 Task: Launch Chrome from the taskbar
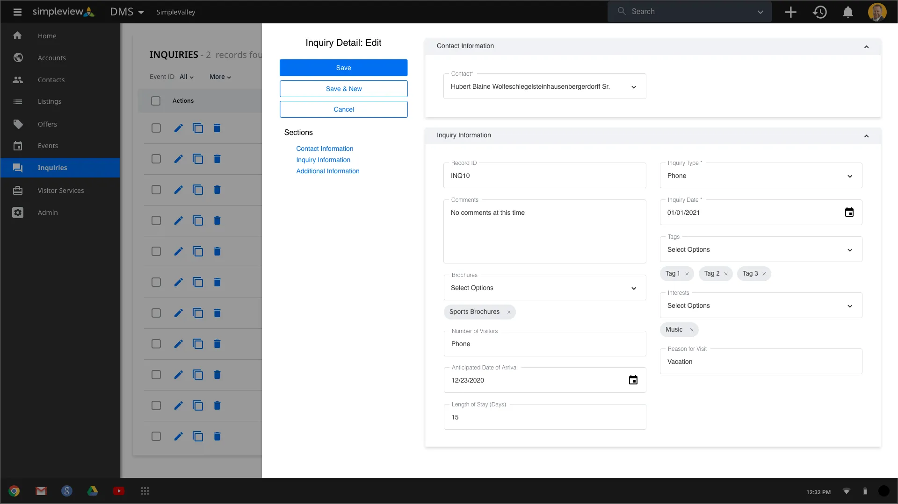pyautogui.click(x=14, y=491)
